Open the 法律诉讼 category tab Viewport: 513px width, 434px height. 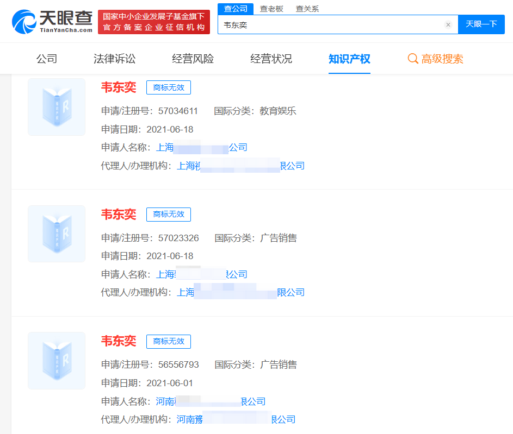coord(115,58)
